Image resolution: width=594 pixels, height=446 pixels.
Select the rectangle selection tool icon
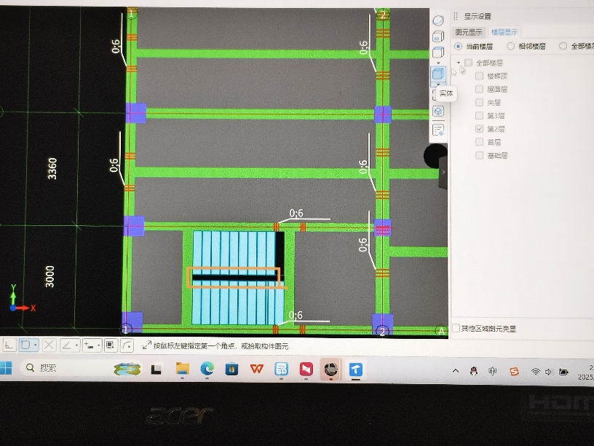coord(25,345)
